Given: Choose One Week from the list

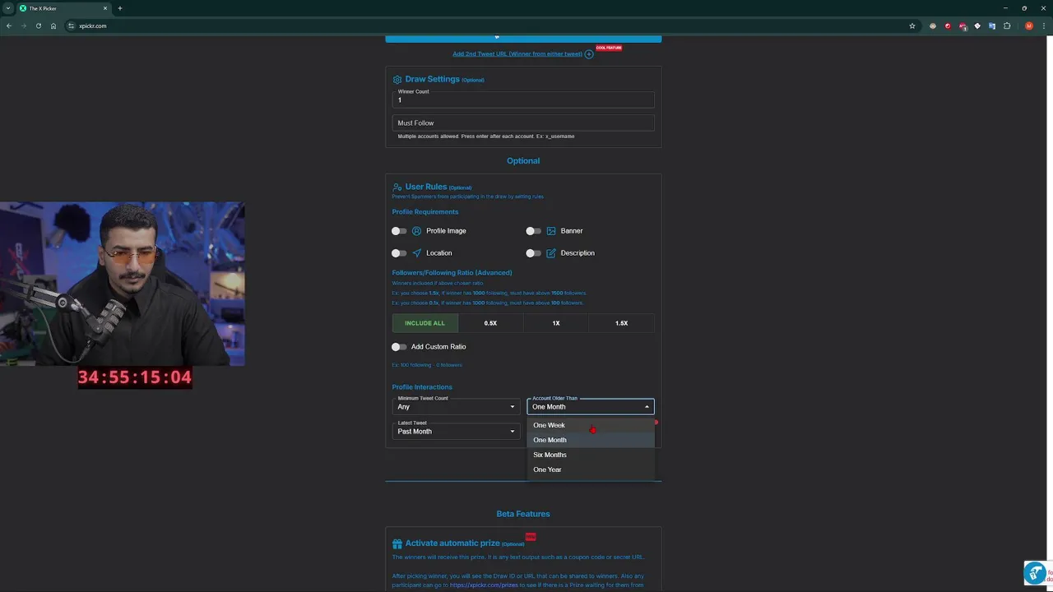Looking at the screenshot, I should point(591,425).
